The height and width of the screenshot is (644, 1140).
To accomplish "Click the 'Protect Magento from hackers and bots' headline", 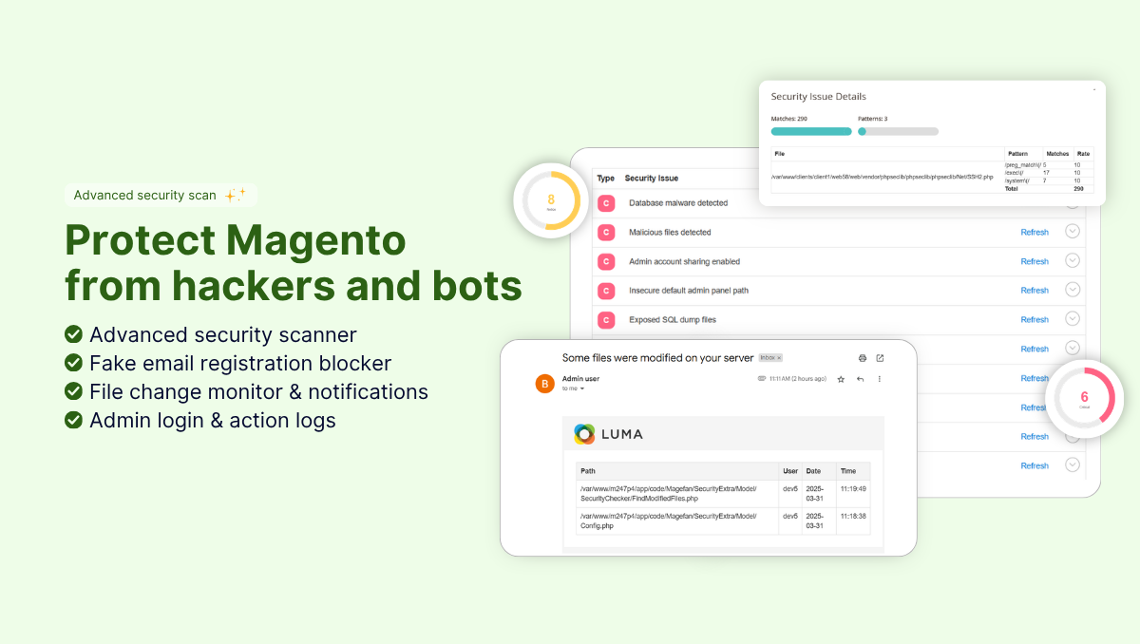I will click(x=294, y=263).
